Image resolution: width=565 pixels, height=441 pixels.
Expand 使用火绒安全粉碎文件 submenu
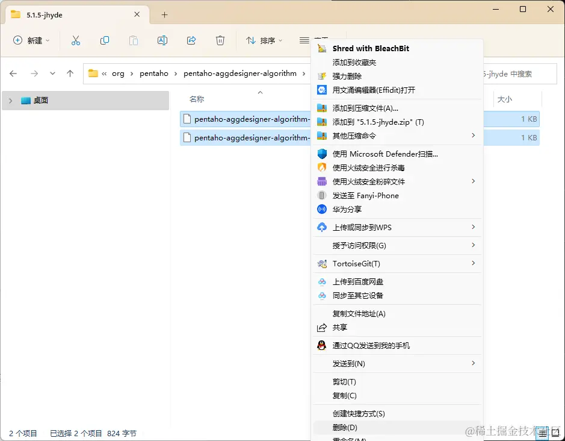coord(397,181)
